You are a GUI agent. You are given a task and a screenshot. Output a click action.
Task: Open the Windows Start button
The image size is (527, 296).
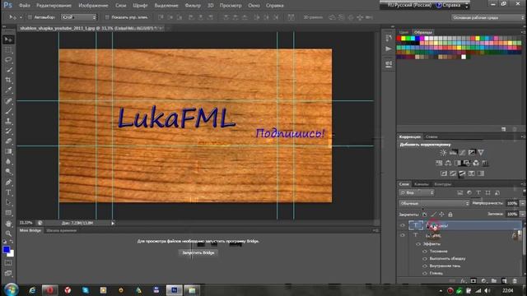pyautogui.click(x=11, y=290)
